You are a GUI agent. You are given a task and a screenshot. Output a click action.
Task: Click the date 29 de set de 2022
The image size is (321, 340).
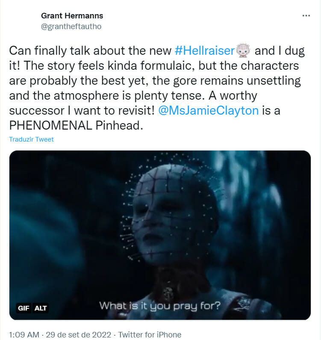click(x=82, y=334)
